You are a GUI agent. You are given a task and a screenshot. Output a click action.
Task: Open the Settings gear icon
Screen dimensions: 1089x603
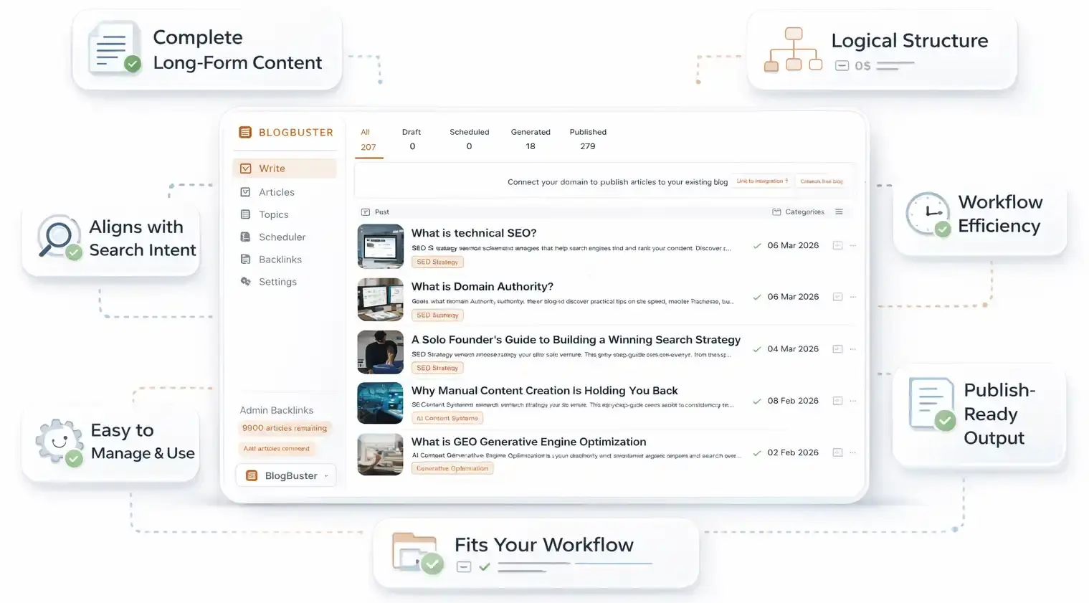point(246,281)
